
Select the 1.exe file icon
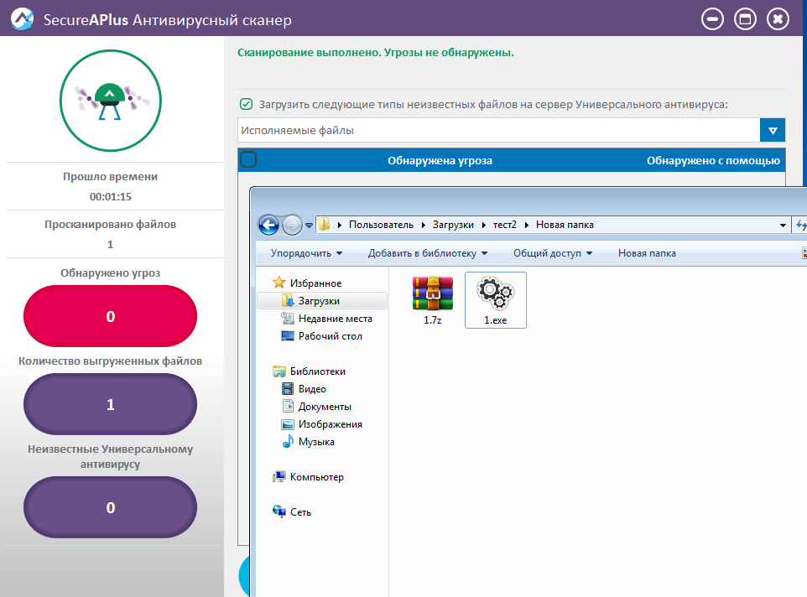495,300
